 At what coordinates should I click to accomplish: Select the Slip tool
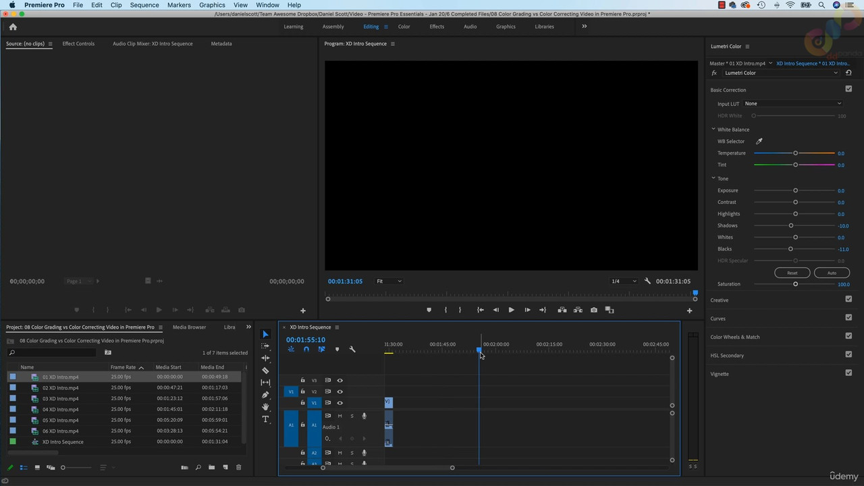coord(265,383)
